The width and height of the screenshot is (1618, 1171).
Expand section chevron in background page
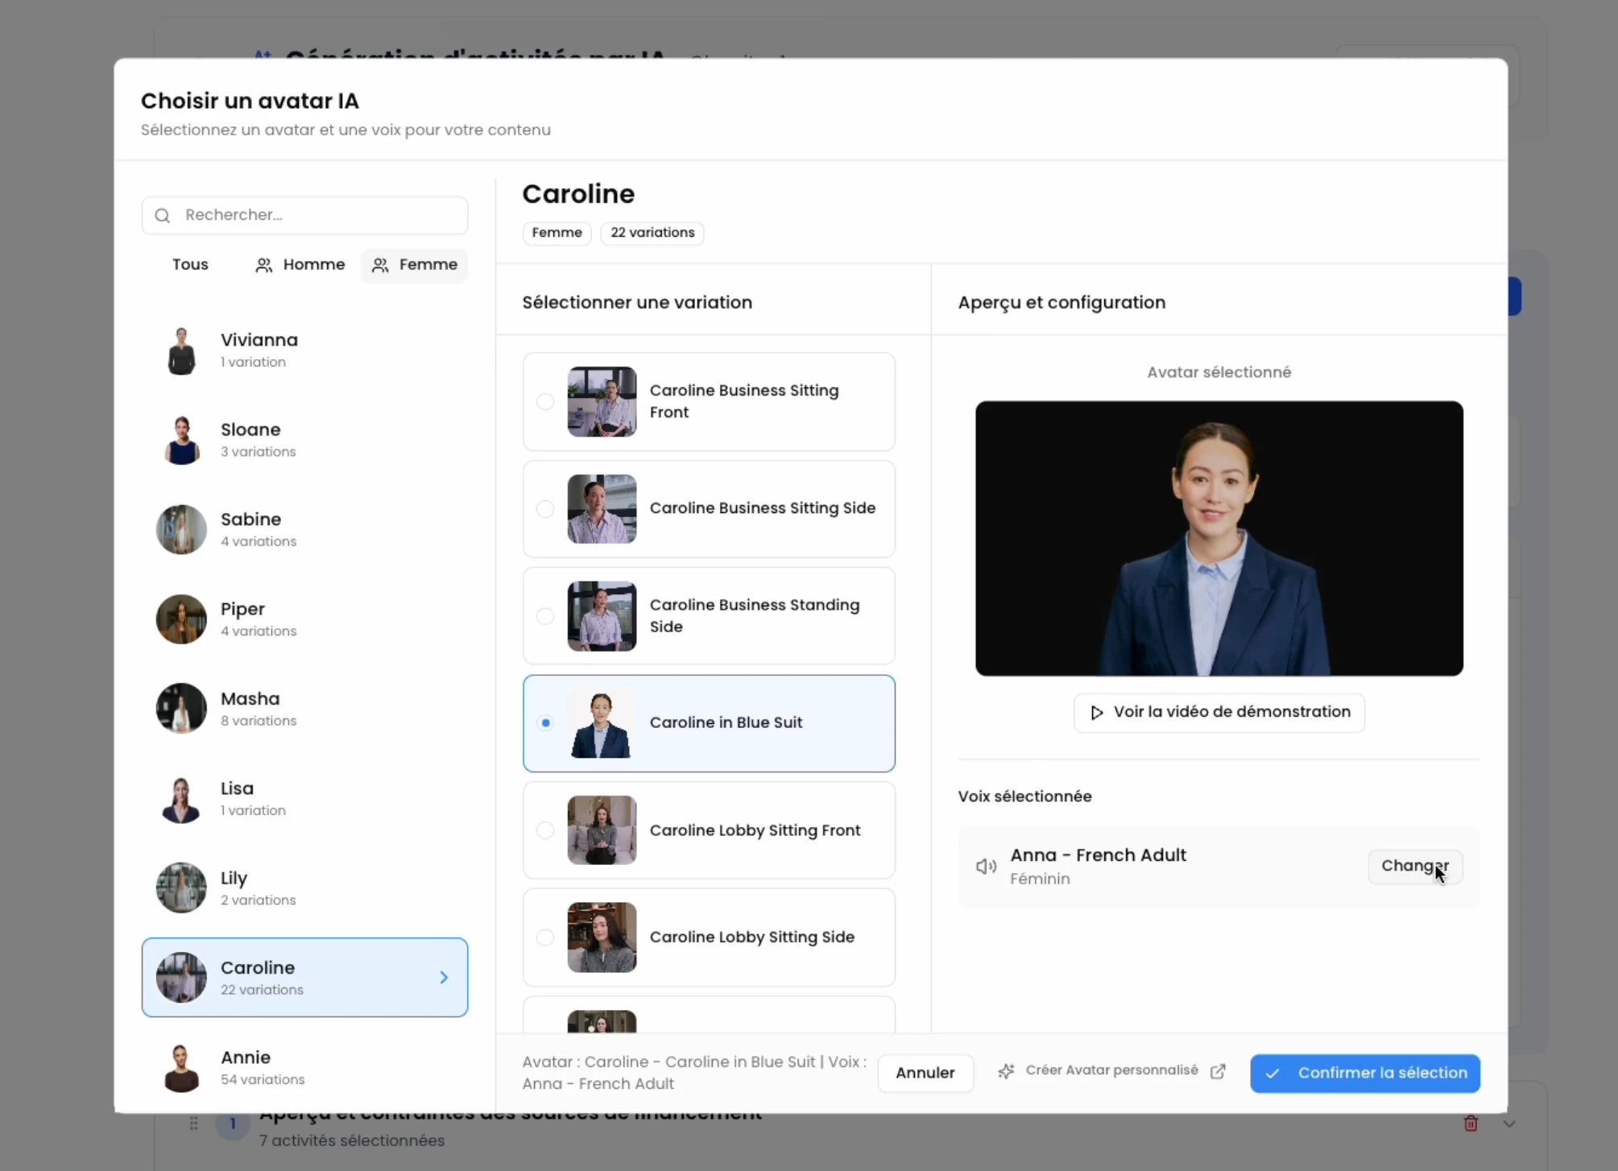(1509, 1123)
